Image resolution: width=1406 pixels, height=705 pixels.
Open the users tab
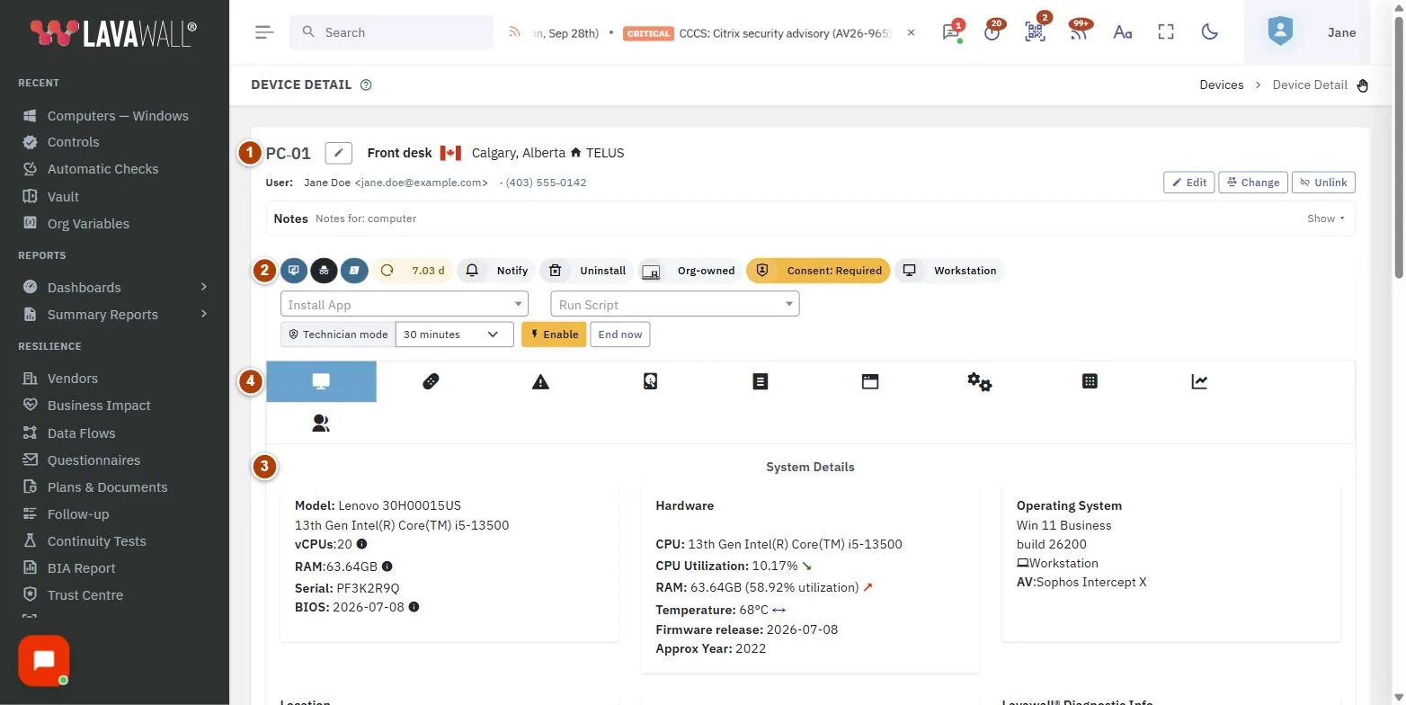point(321,423)
